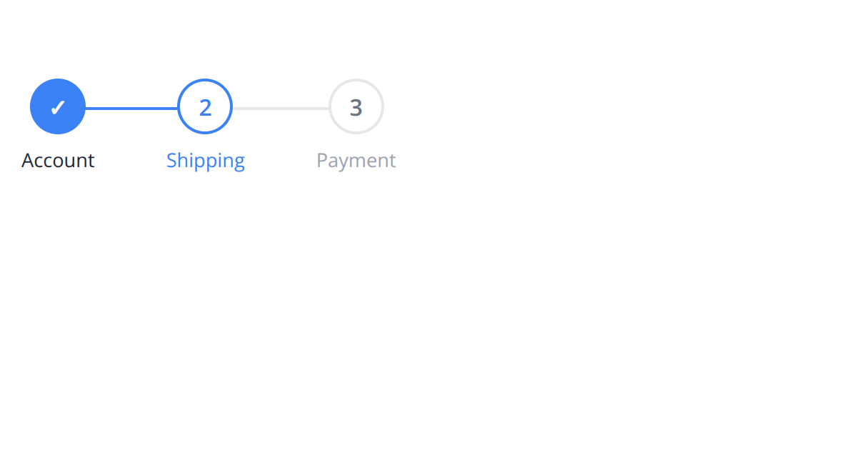Select the Account step label
Screen dimensions: 857x450
coord(58,160)
